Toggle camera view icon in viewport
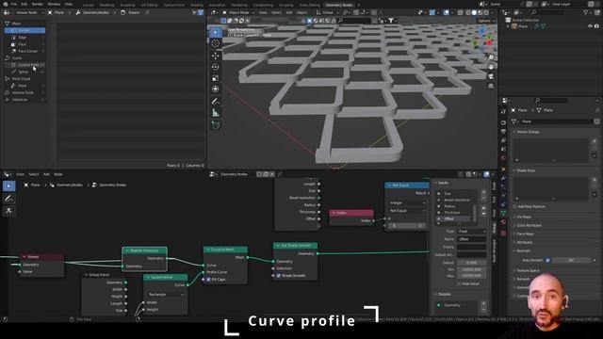This screenshot has width=603, height=339. click(x=491, y=76)
